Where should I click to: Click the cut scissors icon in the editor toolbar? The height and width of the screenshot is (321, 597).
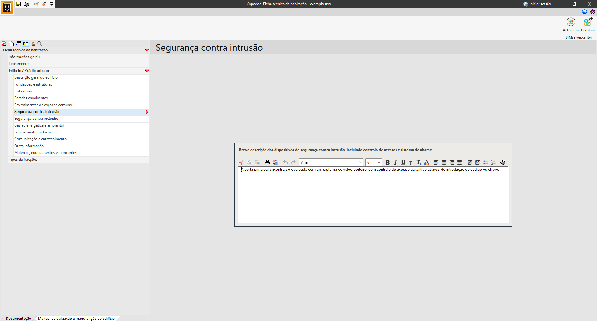click(241, 162)
